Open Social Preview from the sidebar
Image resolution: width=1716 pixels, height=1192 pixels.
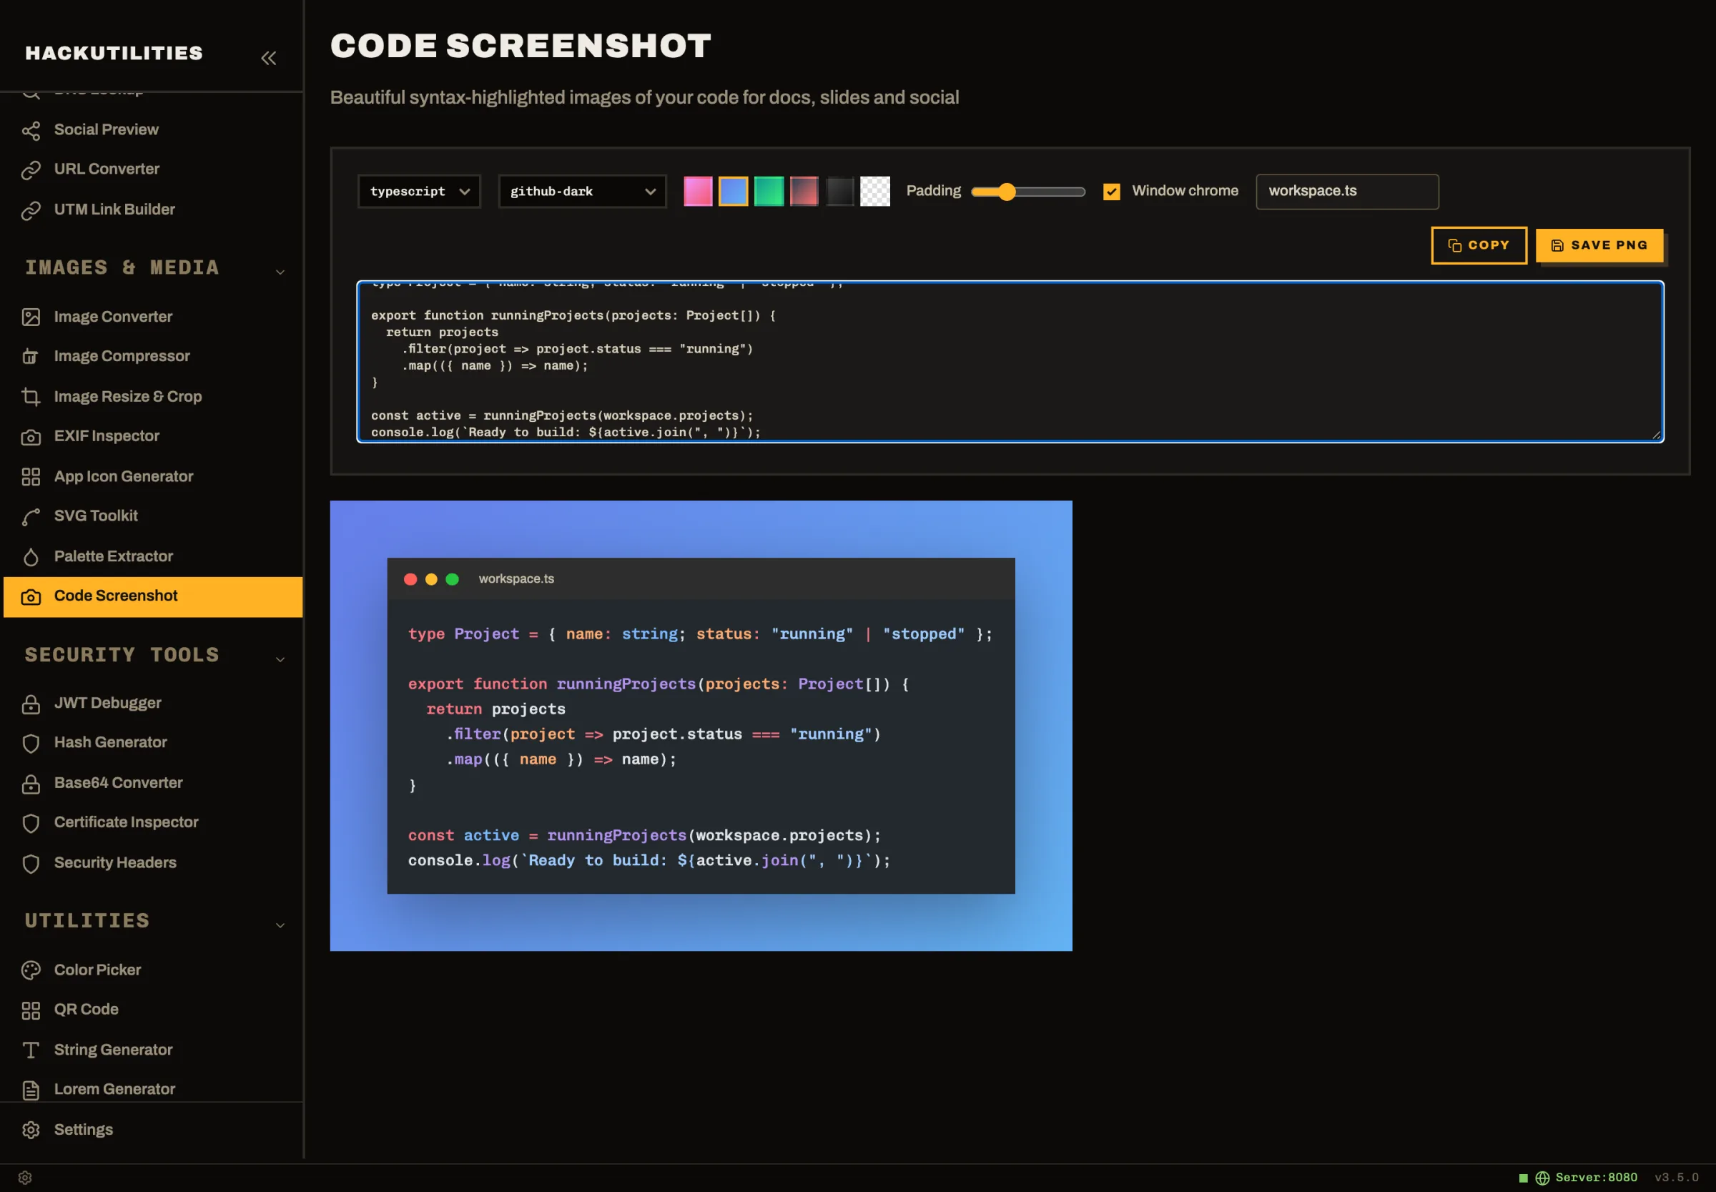(152, 130)
